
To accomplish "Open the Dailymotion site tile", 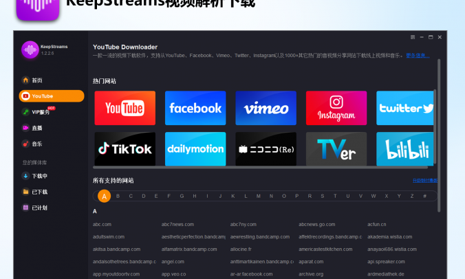I will [195, 148].
